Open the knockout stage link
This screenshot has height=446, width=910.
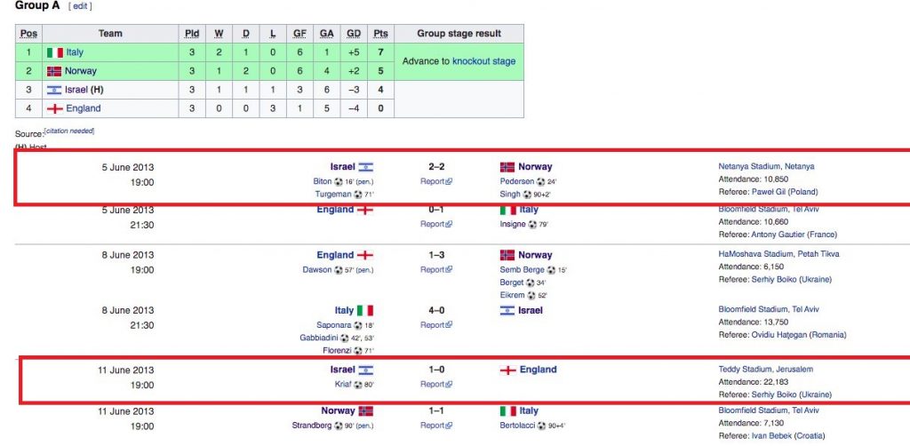pyautogui.click(x=483, y=61)
